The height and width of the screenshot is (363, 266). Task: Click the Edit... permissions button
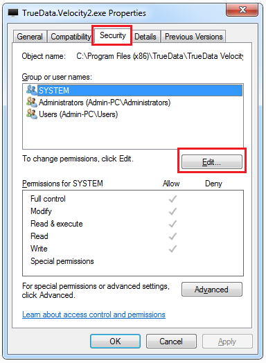pos(212,162)
